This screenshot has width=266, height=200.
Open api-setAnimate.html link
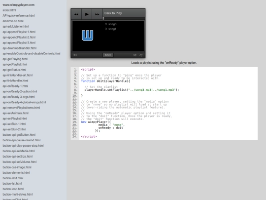tap(16, 113)
